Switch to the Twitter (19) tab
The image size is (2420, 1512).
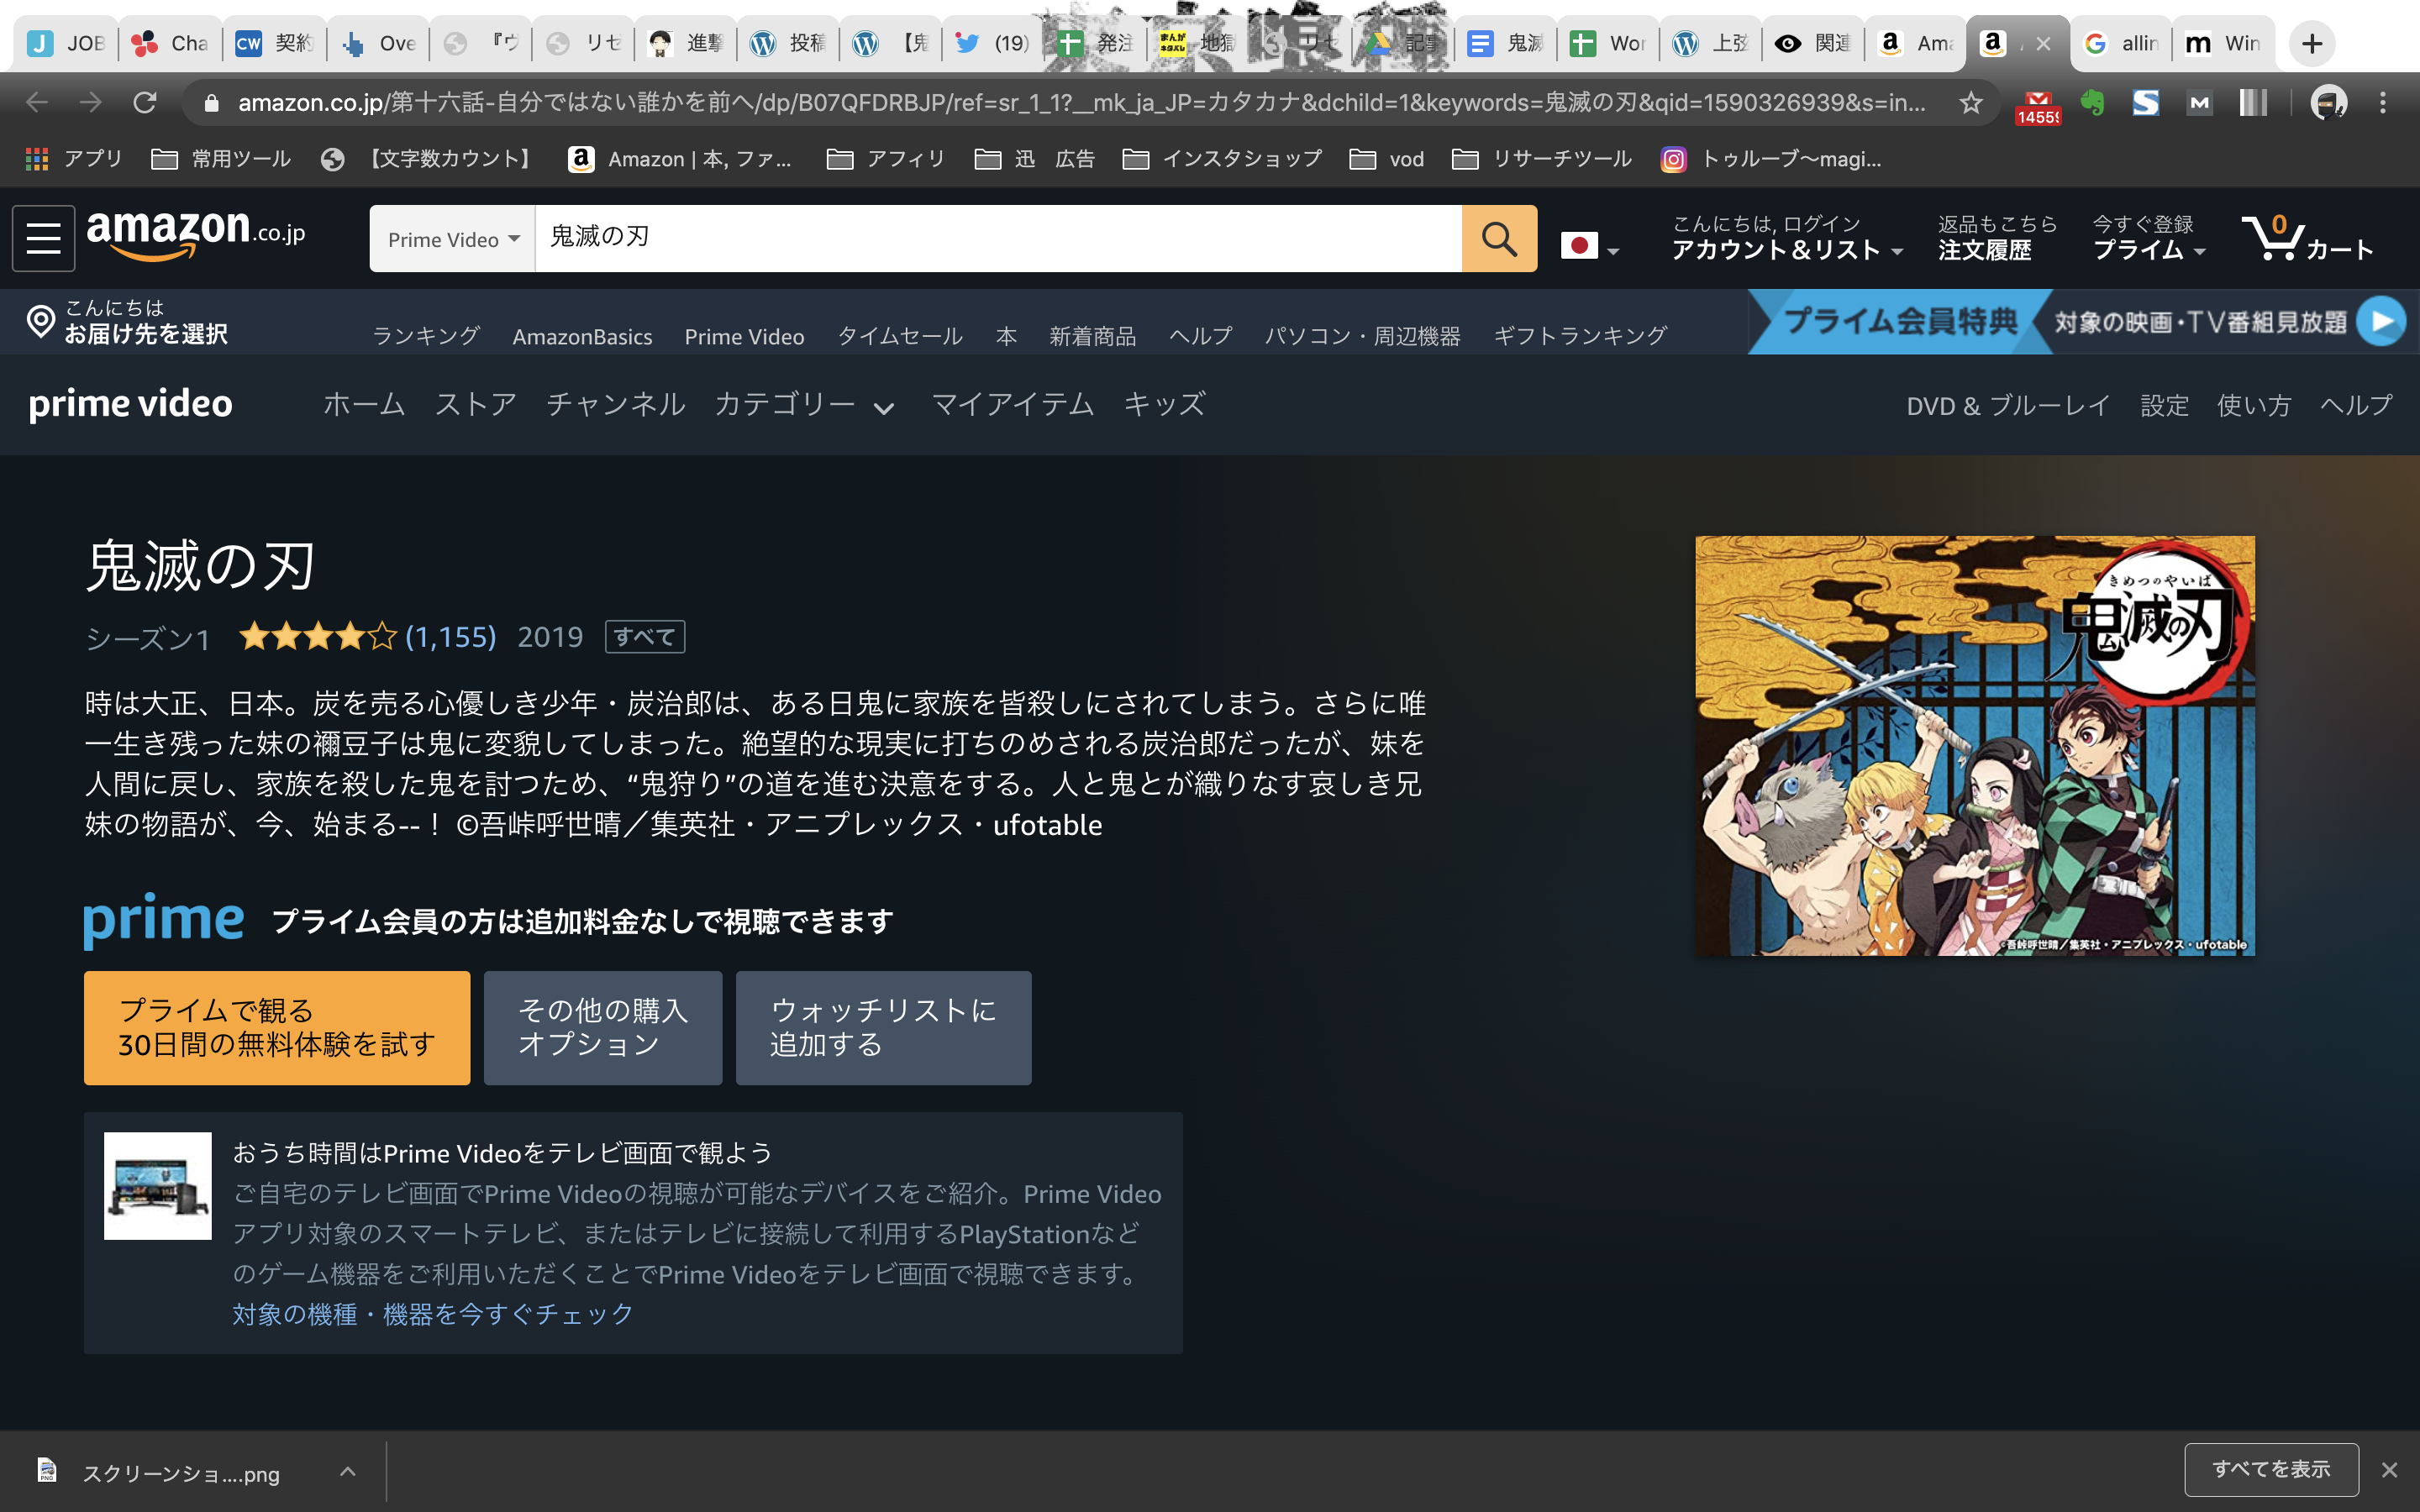[992, 43]
